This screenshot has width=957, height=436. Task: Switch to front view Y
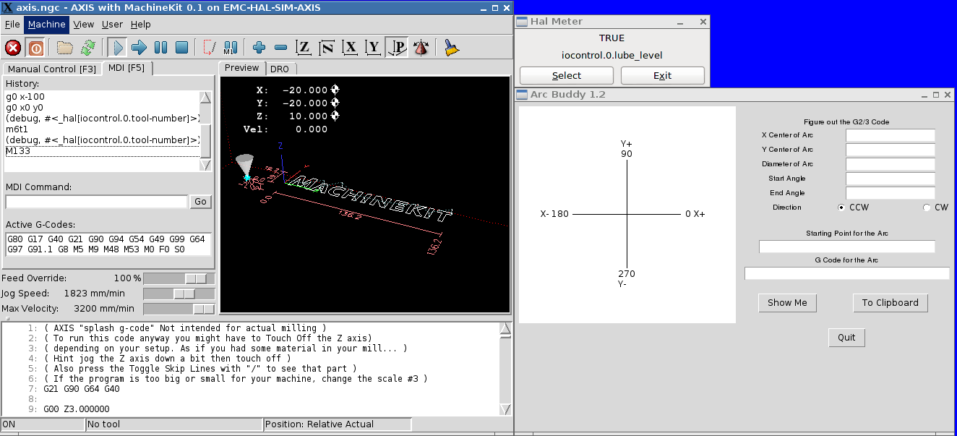tap(373, 48)
